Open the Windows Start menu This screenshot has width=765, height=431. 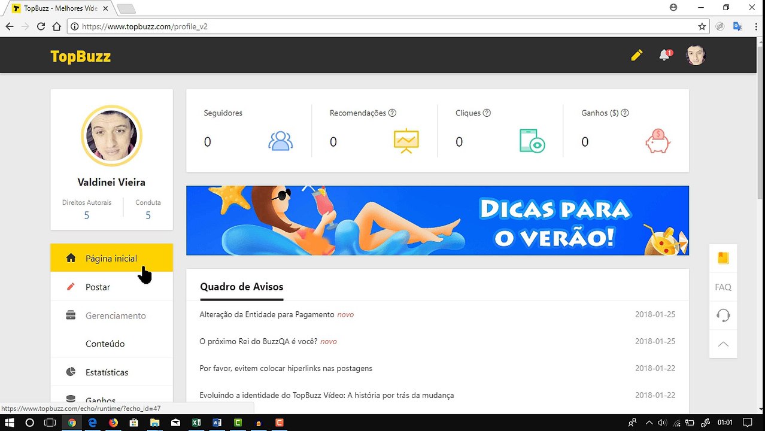click(x=10, y=423)
